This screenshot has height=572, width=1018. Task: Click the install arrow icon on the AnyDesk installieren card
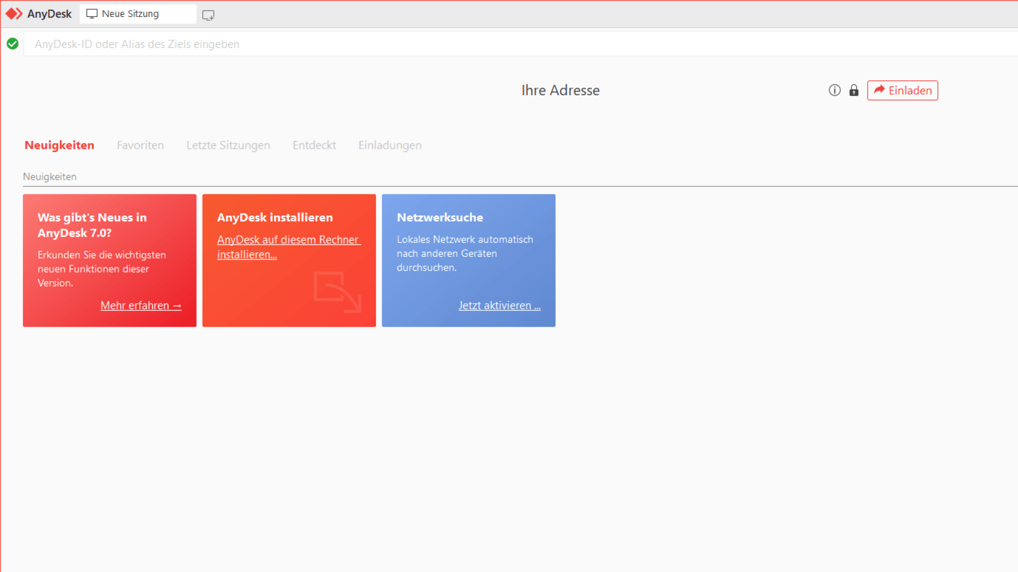tap(338, 292)
